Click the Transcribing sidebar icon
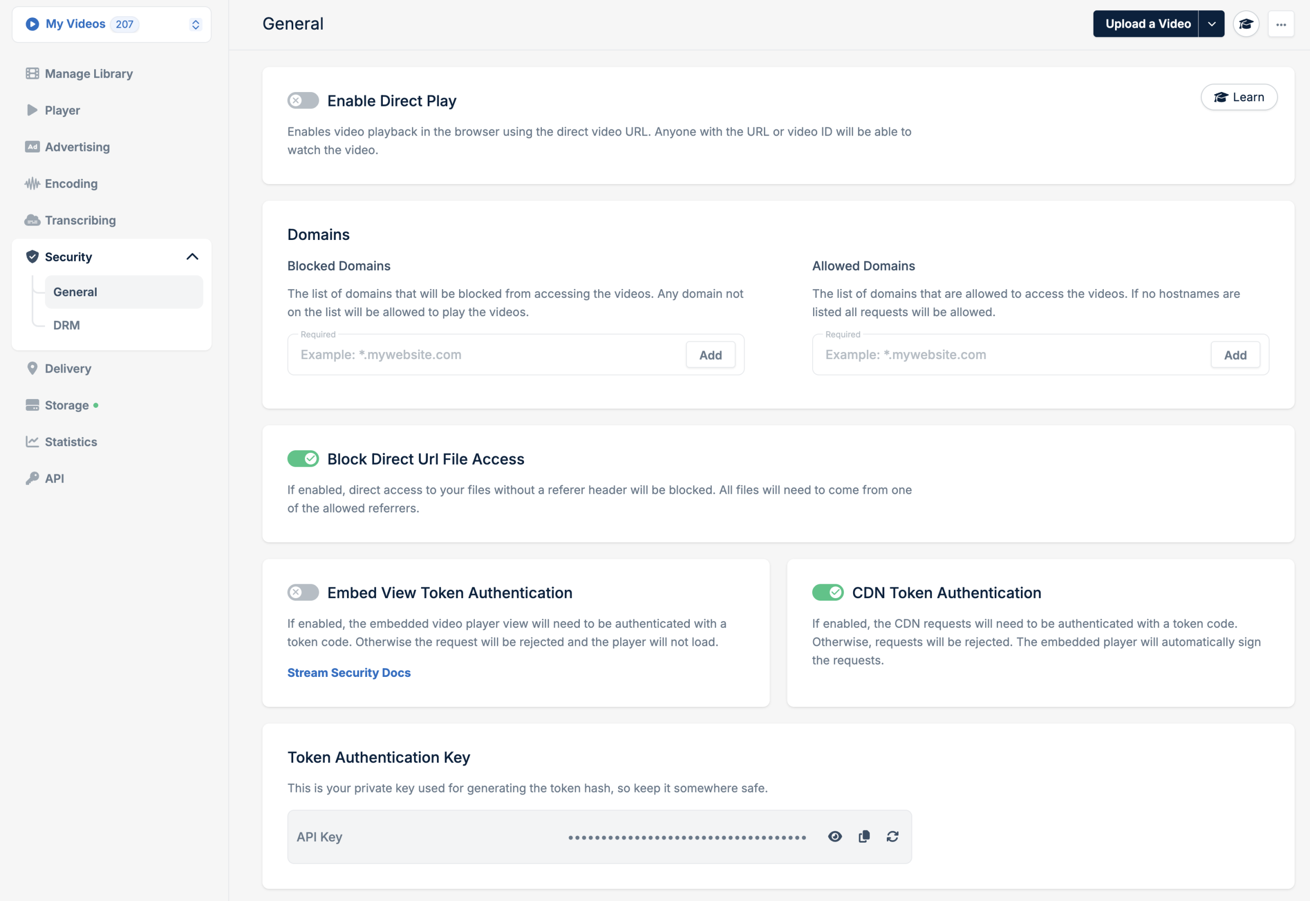Image resolution: width=1310 pixels, height=901 pixels. coord(32,220)
